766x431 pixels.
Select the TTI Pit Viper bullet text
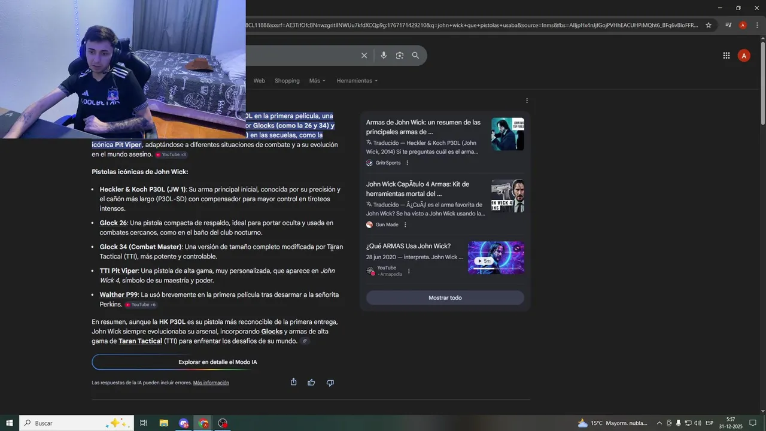pyautogui.click(x=118, y=271)
